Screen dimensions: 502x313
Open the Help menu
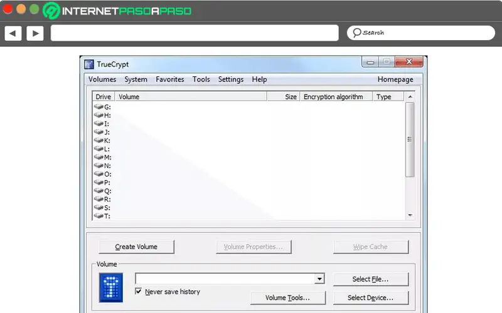(259, 80)
